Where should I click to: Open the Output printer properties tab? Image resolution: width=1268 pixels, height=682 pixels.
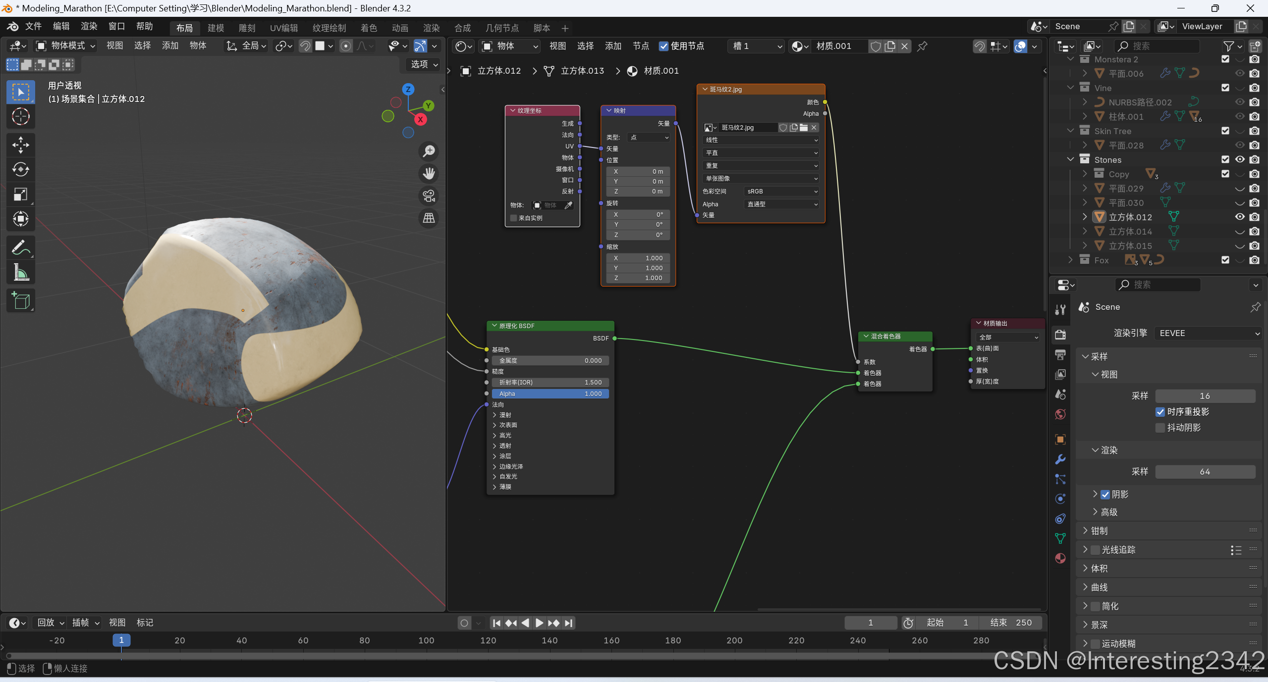(1060, 354)
